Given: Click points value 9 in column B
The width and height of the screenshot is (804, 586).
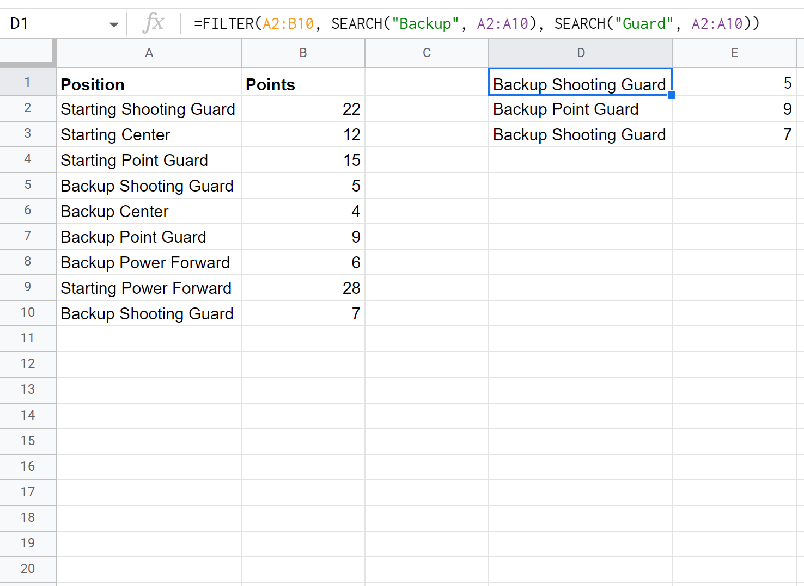Looking at the screenshot, I should (x=303, y=237).
